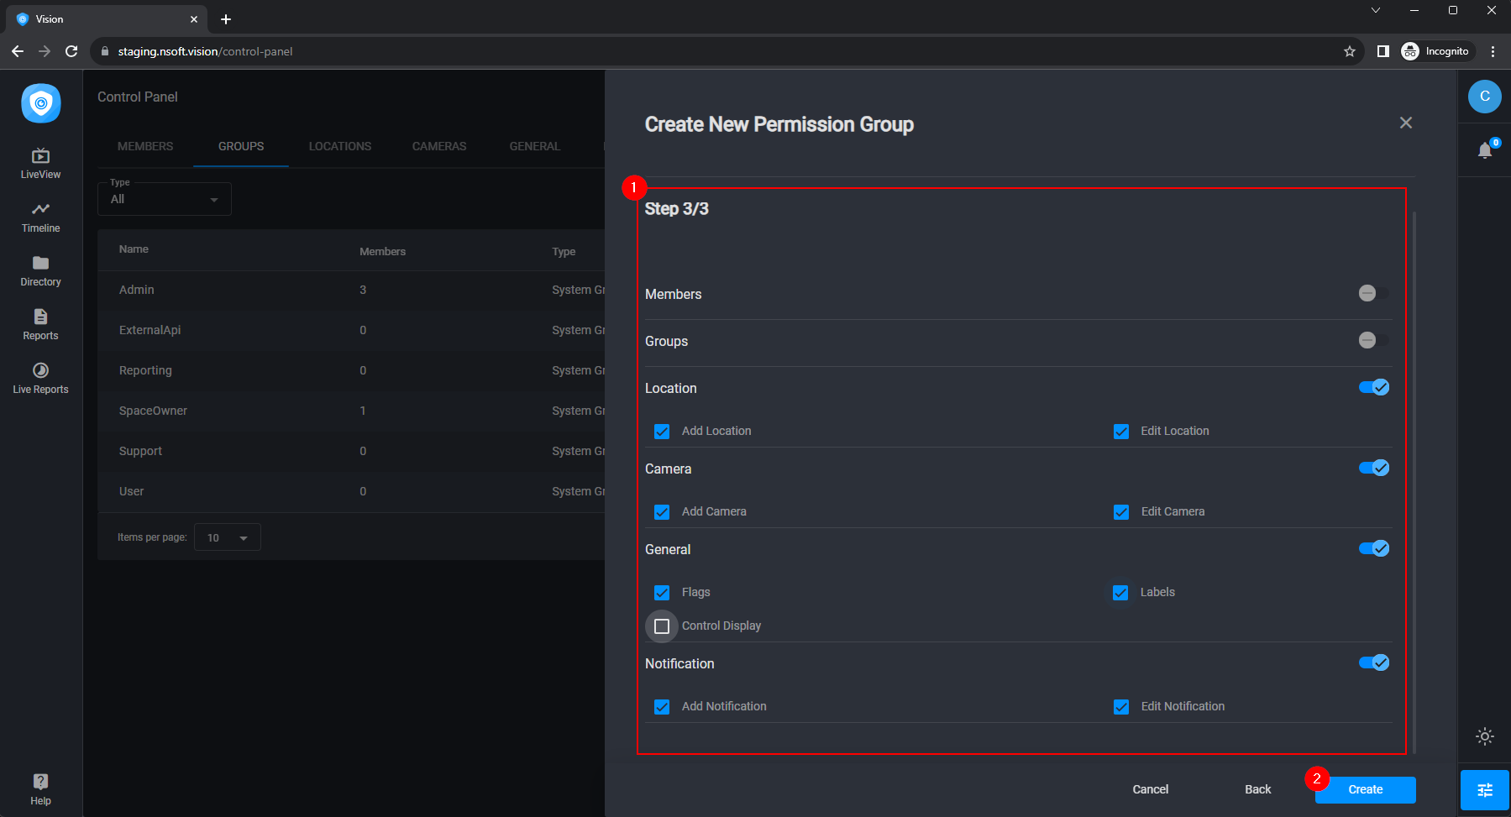The image size is (1511, 817).
Task: Open the user avatar C
Action: [1485, 97]
